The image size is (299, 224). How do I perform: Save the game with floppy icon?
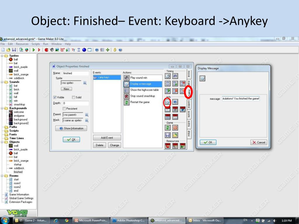point(14,50)
